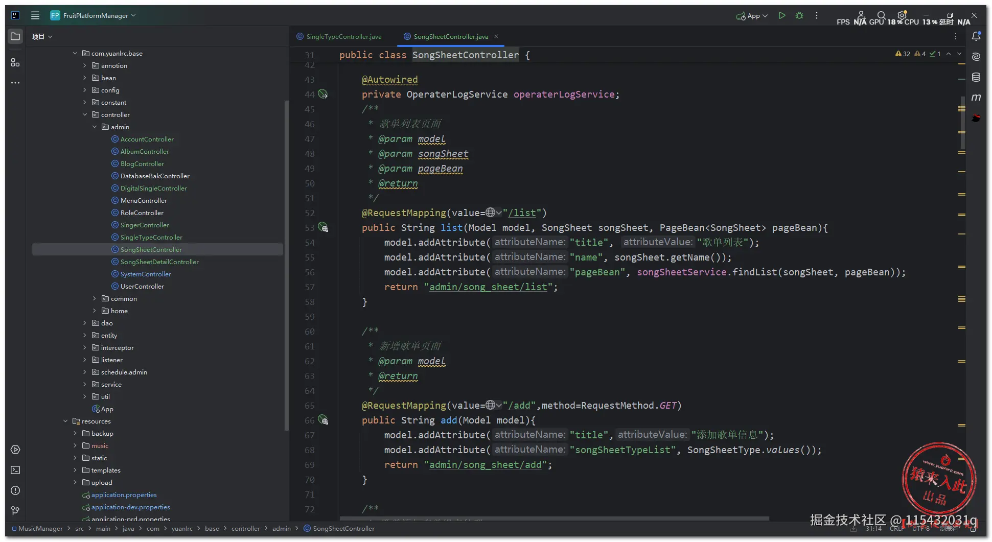The image size is (992, 542).
Task: Toggle the Project tool window
Action: (x=15, y=37)
